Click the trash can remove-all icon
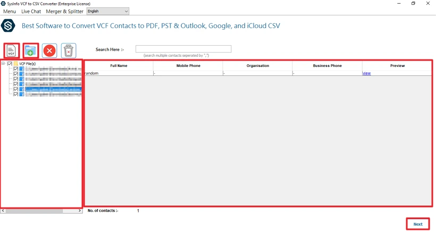This screenshot has height=232, width=436. click(69, 51)
